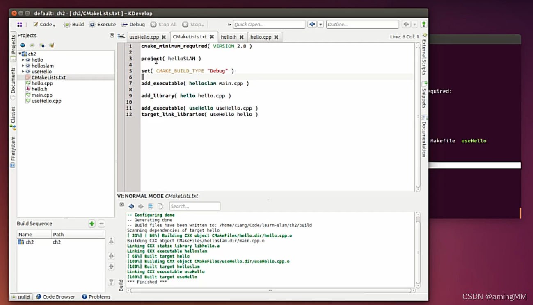Switch to the Filesystem side tab
Screen dimensions: 533x305
pyautogui.click(x=13, y=152)
